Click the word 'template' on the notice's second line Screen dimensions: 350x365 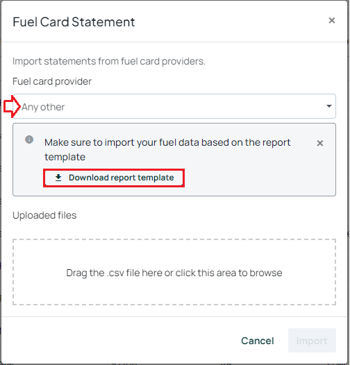coord(65,157)
